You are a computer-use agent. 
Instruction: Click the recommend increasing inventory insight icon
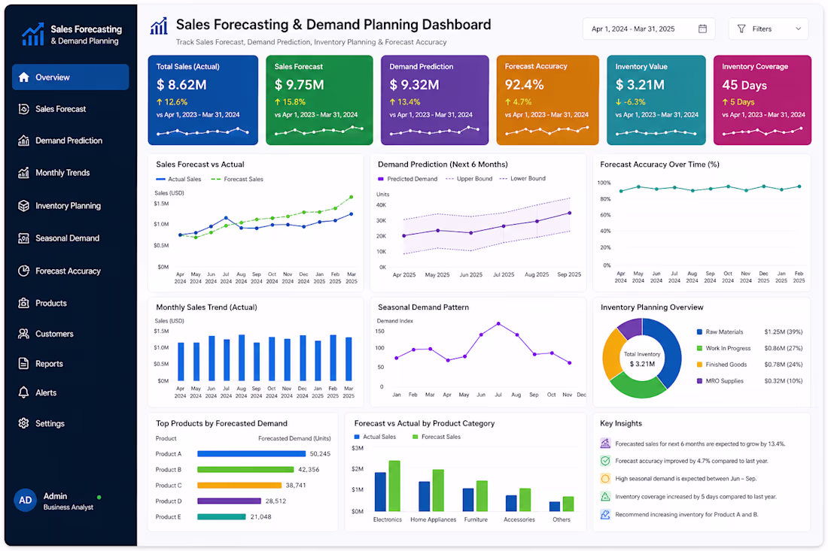coord(605,514)
